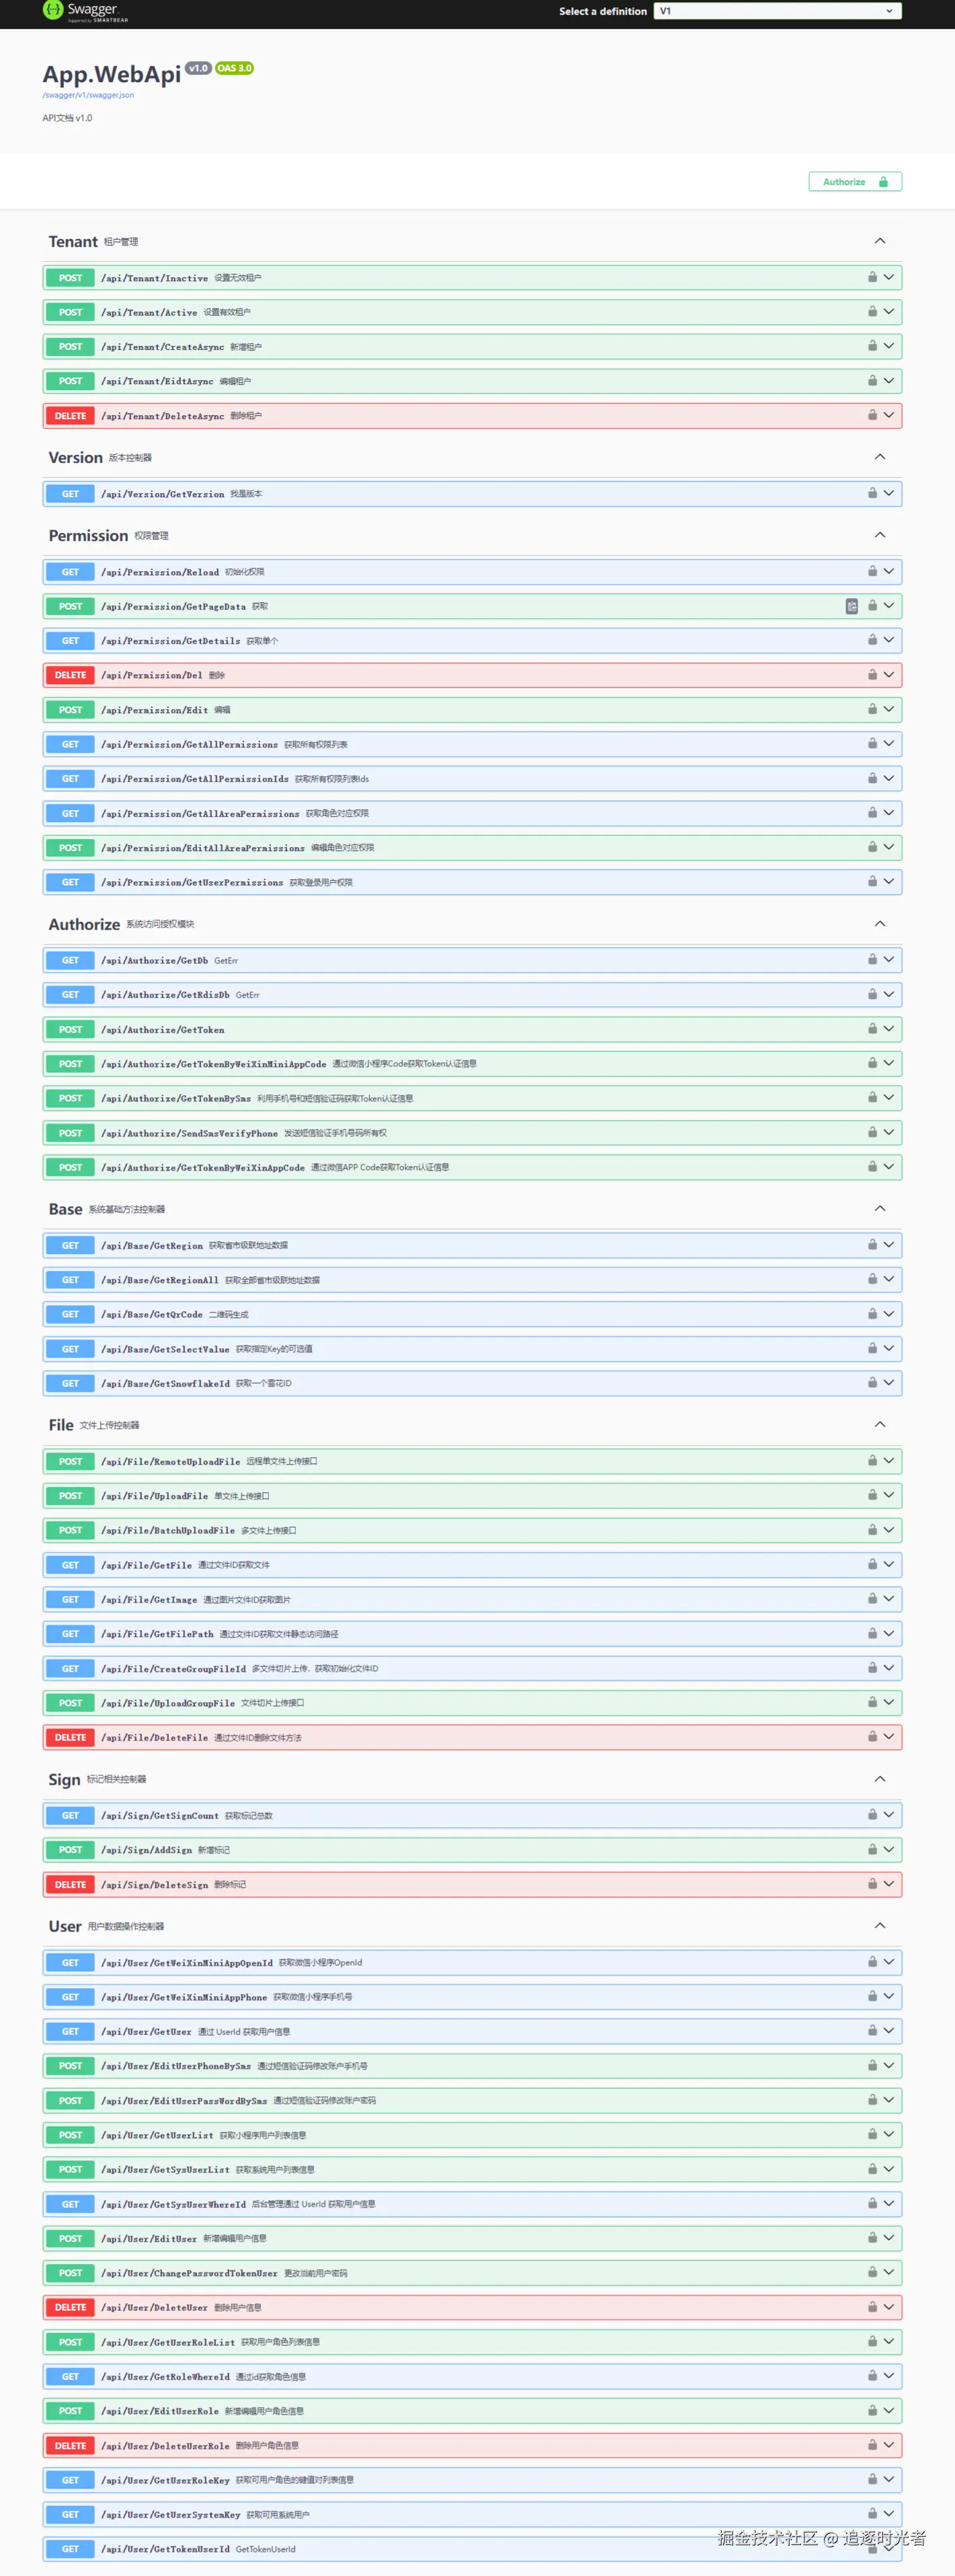The image size is (955, 2576).
Task: Click lock icon on /api/Permission/Del row
Action: [872, 674]
